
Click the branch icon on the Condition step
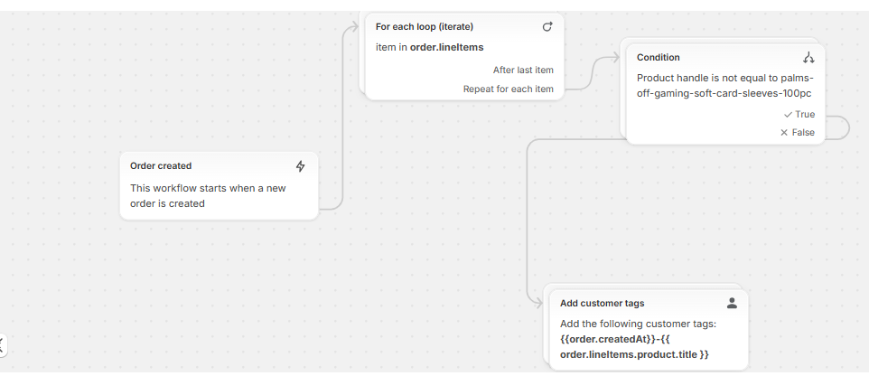808,58
